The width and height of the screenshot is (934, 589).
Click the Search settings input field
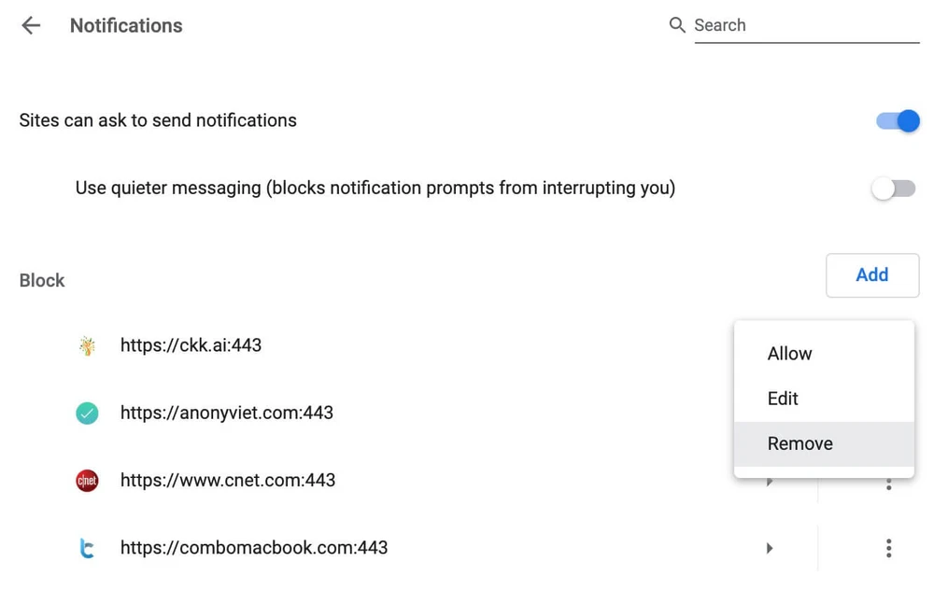point(806,25)
